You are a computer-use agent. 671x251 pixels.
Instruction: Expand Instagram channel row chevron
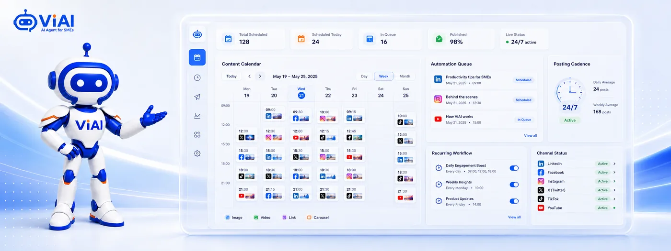tap(614, 181)
